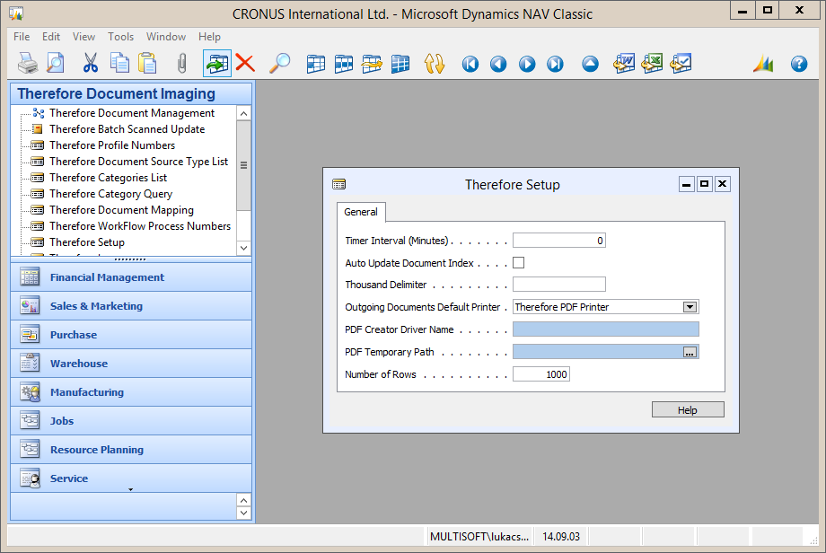Click the Field Filter table icon
Screen dimensions: 826x553
coord(315,64)
